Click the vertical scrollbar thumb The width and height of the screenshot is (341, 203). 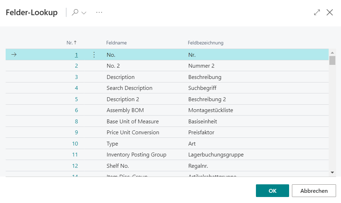click(x=332, y=60)
